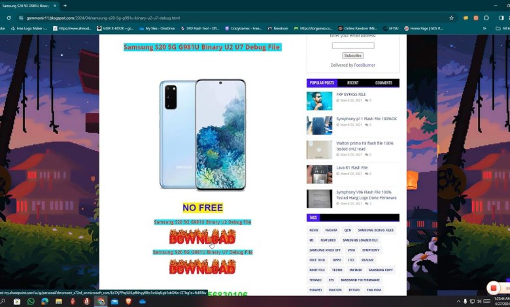Select the ENG ROM tag

[x=374, y=290]
